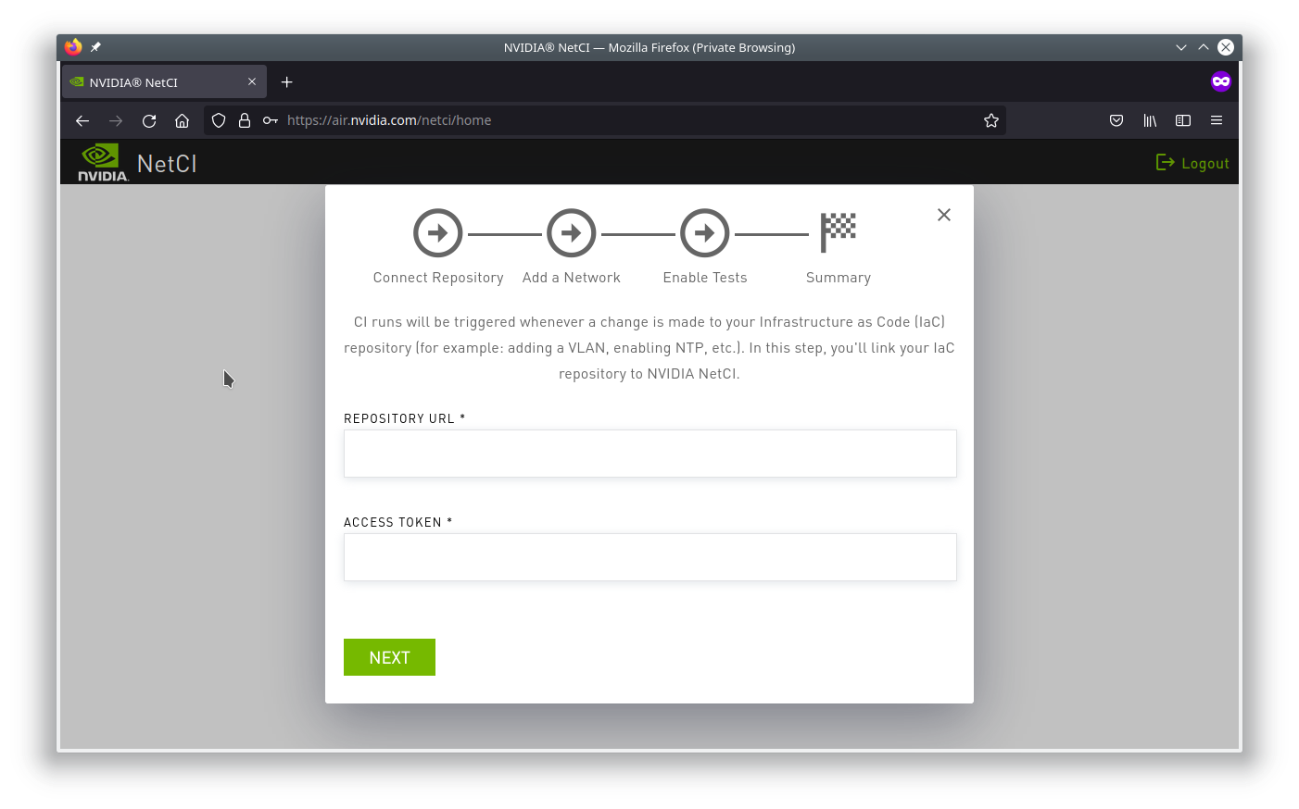Open the Firefox application menu

click(x=1216, y=120)
